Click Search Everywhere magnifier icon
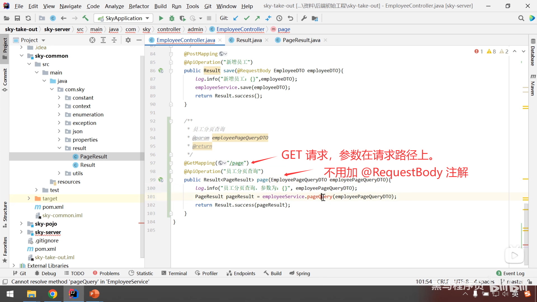This screenshot has width=537, height=302. pyautogui.click(x=521, y=18)
